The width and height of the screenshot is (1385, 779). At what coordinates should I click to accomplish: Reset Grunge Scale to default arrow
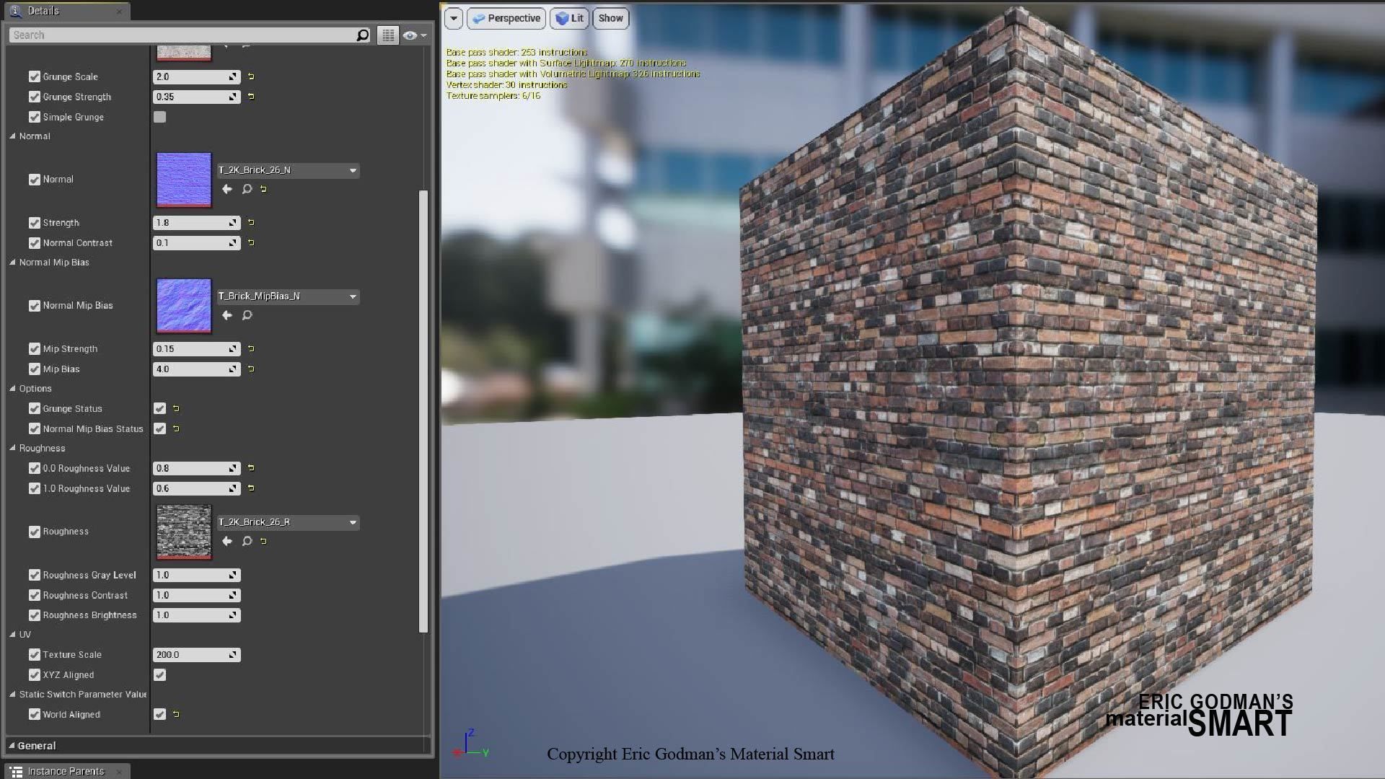[x=251, y=76]
